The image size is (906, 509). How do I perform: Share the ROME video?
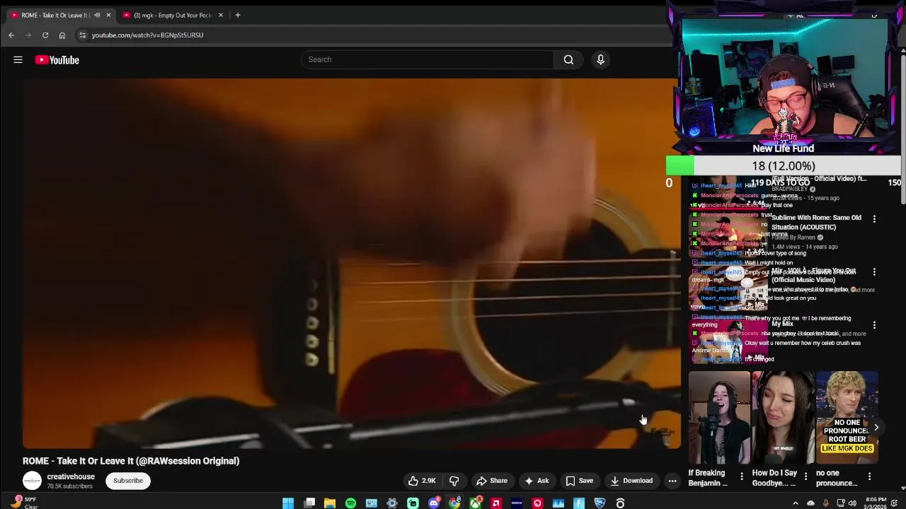click(x=492, y=481)
